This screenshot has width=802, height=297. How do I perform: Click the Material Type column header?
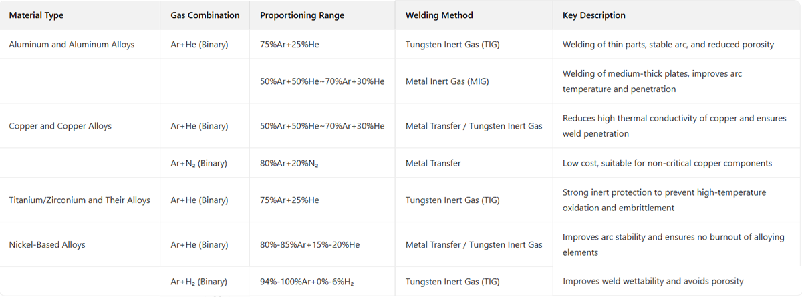(x=37, y=15)
